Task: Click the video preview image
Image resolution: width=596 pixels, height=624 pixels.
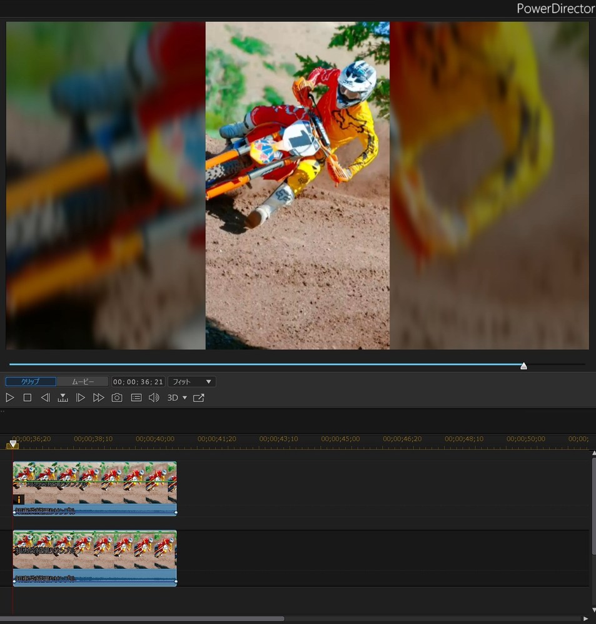Action: [298, 186]
